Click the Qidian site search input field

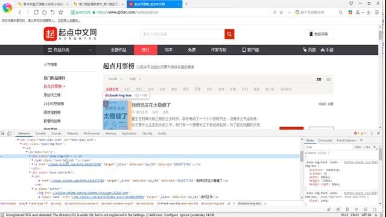coord(182,34)
